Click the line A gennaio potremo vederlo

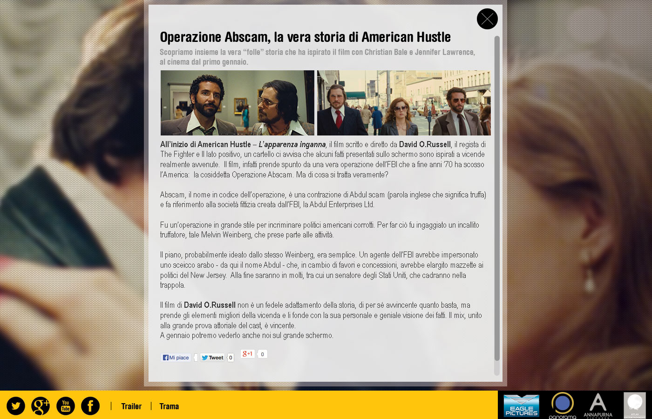click(x=247, y=335)
